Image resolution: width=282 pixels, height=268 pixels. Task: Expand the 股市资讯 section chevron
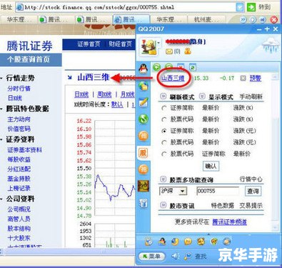tap(163, 205)
